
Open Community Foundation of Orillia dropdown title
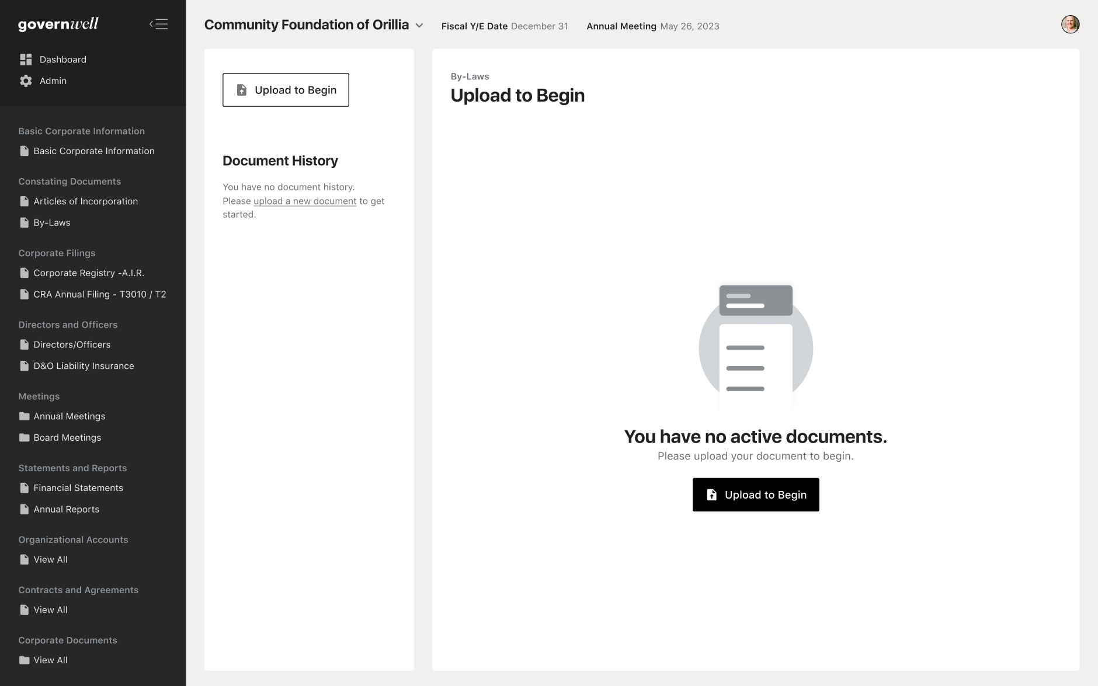pos(306,25)
